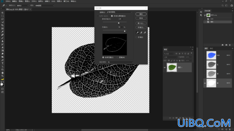Hide layer 图层 1 via eye icon

pyautogui.click(x=165, y=67)
